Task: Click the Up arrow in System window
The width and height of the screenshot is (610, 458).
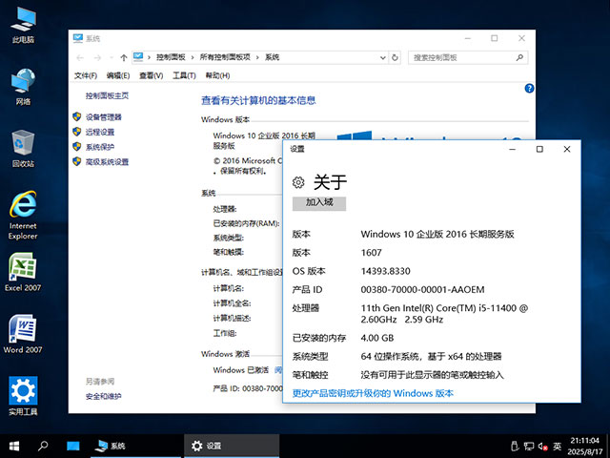Action: pos(124,57)
